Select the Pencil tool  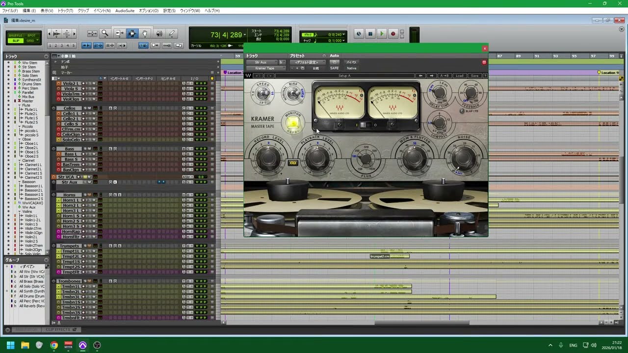[x=172, y=33]
